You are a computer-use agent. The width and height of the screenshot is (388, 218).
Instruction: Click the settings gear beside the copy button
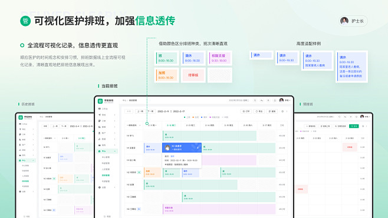(282, 111)
